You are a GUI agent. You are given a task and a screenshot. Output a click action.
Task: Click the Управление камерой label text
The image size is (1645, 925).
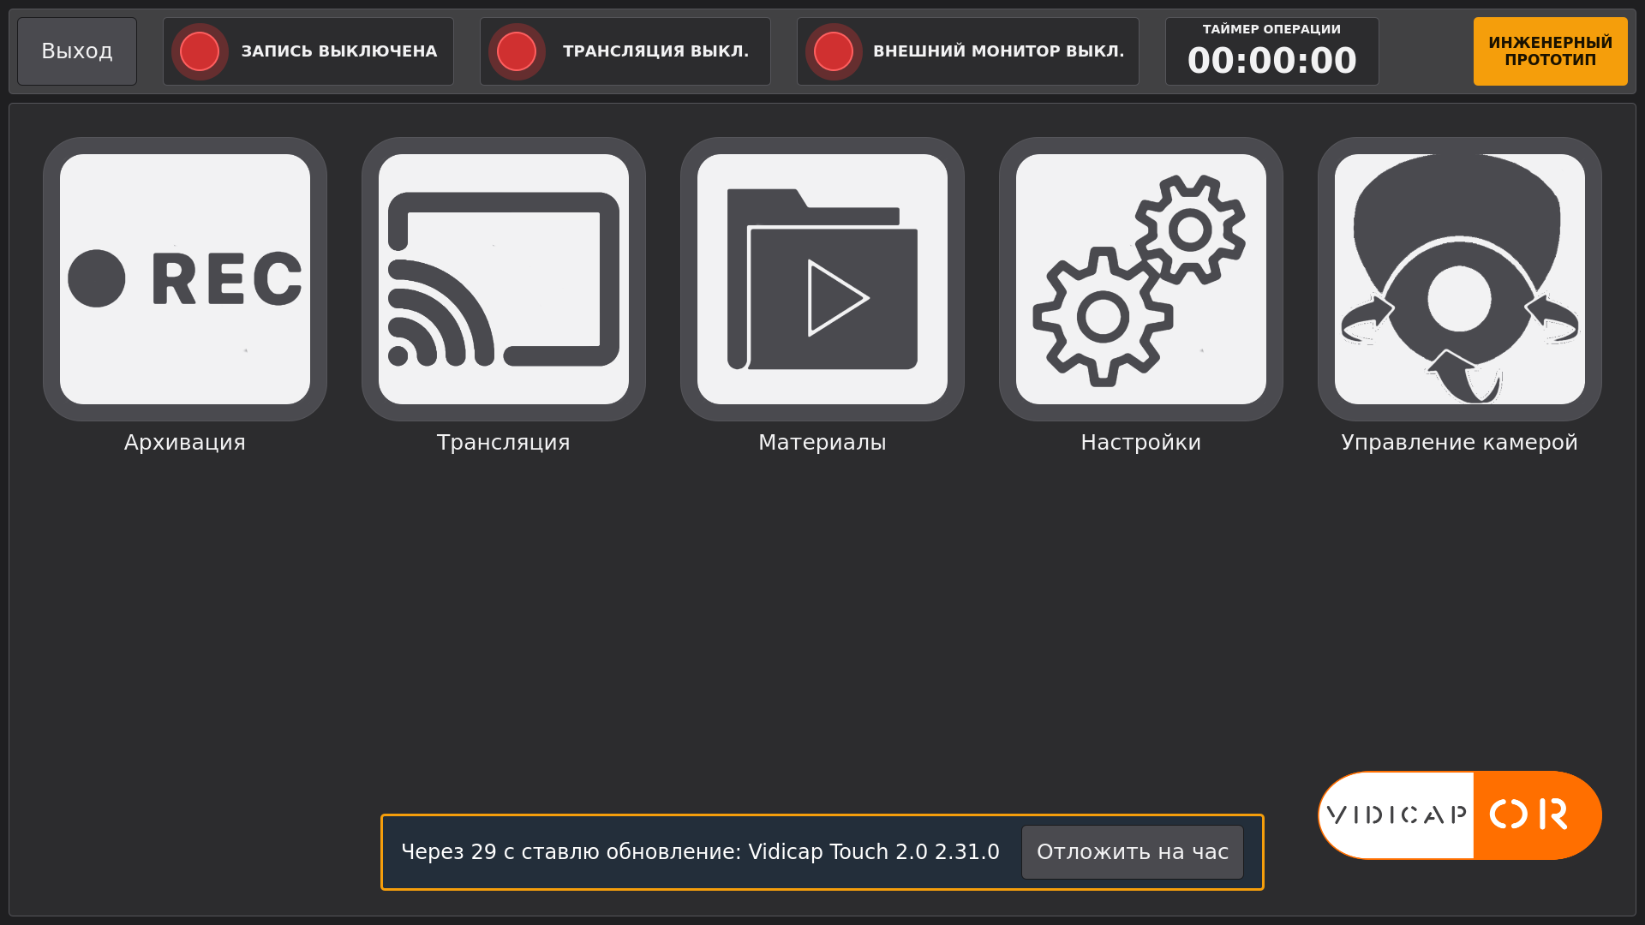tap(1460, 443)
